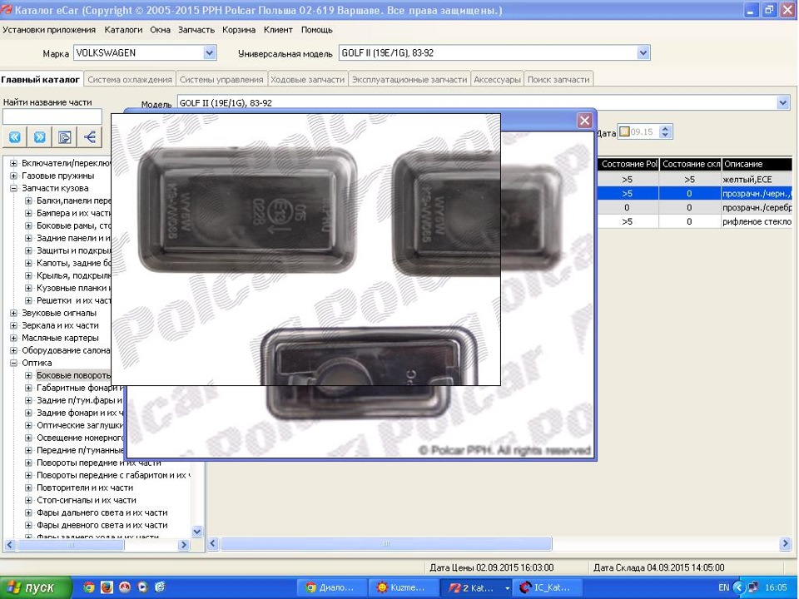Expand Газовые пружины tree node
This screenshot has height=599, width=799.
tap(14, 176)
